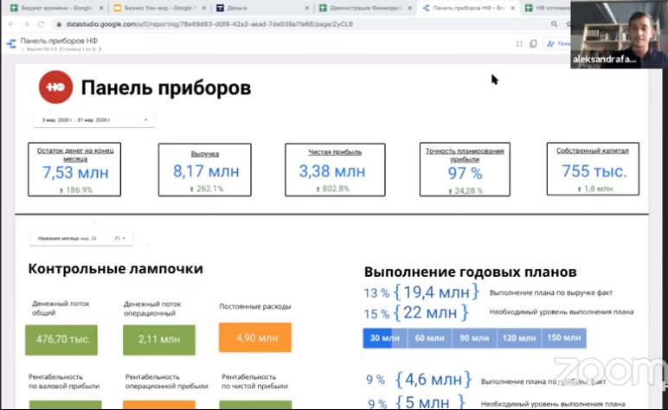Click the 120 млн progress segment
The height and width of the screenshot is (410, 668).
[519, 338]
